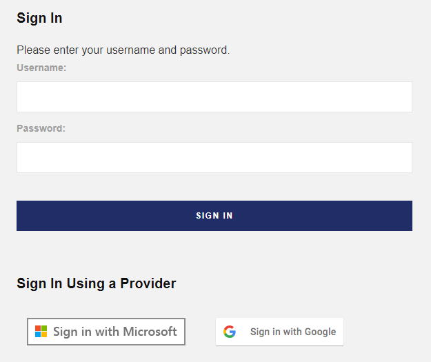Click the red square of Microsoft logo
The height and width of the screenshot is (362, 431).
pos(38,329)
